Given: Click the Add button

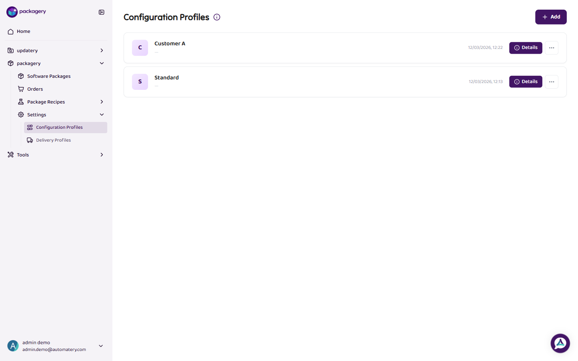Looking at the screenshot, I should point(551,17).
